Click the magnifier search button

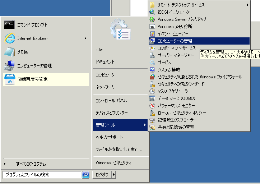point(86,175)
